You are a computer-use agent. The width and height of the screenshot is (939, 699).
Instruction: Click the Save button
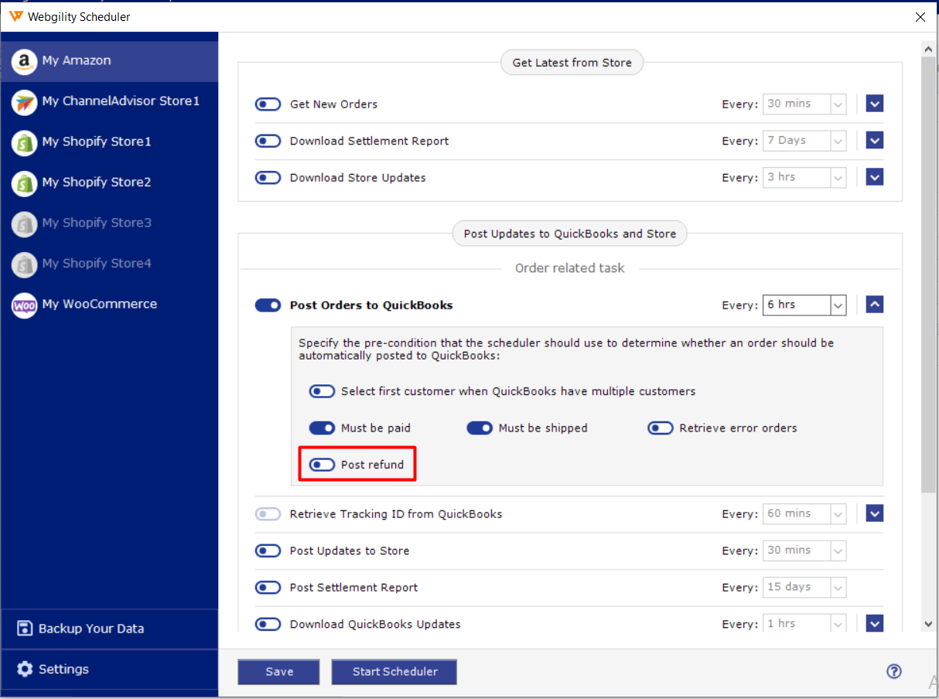278,672
